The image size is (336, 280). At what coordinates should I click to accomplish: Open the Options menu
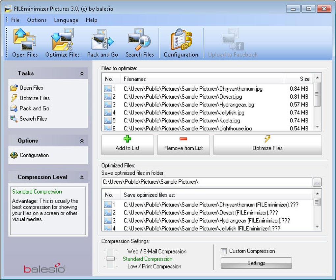tap(37, 20)
